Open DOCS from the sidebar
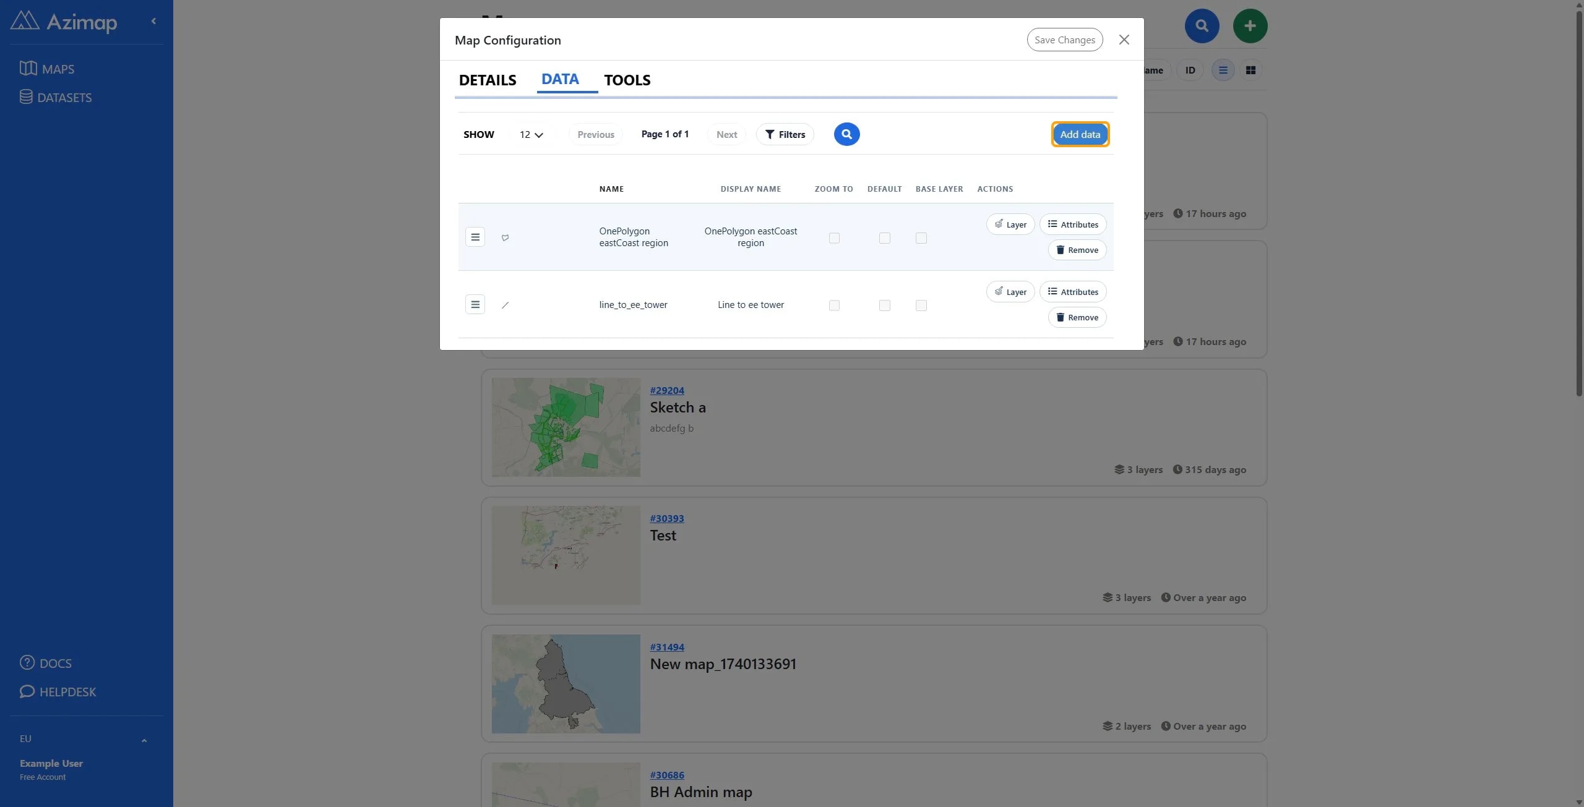 tap(46, 663)
